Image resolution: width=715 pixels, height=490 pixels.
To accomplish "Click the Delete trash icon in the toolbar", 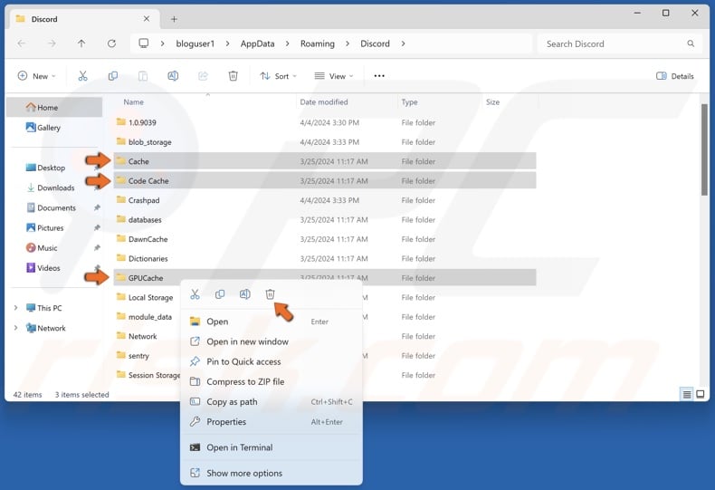I will pos(233,76).
